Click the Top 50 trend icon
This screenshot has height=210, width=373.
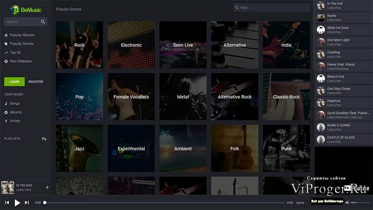[x=6, y=53]
